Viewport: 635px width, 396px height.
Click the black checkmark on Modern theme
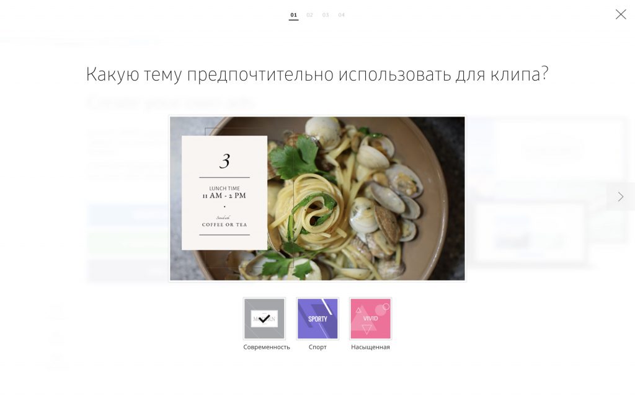(x=264, y=319)
